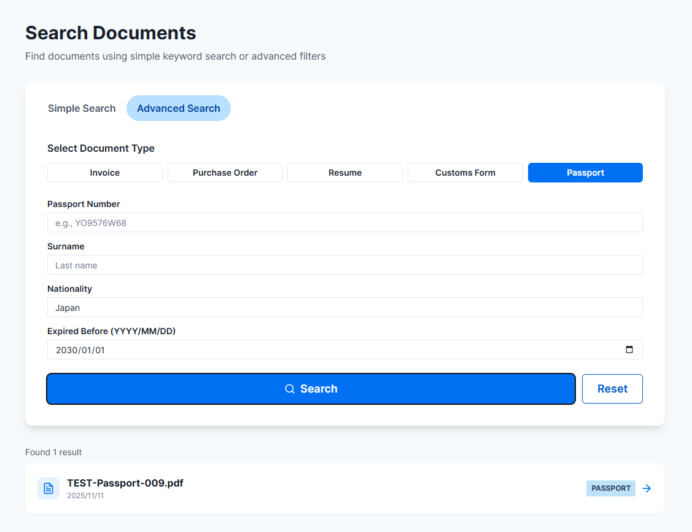Screen dimensions: 692x532
Task: Click the Surname label
Action: coord(66,246)
